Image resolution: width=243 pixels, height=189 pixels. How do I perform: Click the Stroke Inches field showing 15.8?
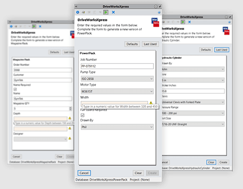tap(193, 91)
